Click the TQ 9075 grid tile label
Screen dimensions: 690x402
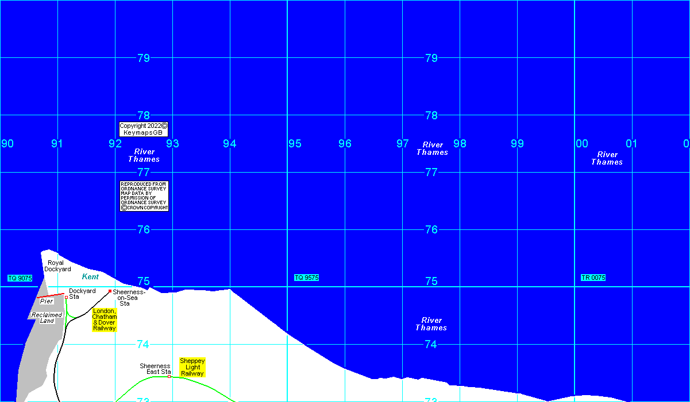[x=20, y=278]
